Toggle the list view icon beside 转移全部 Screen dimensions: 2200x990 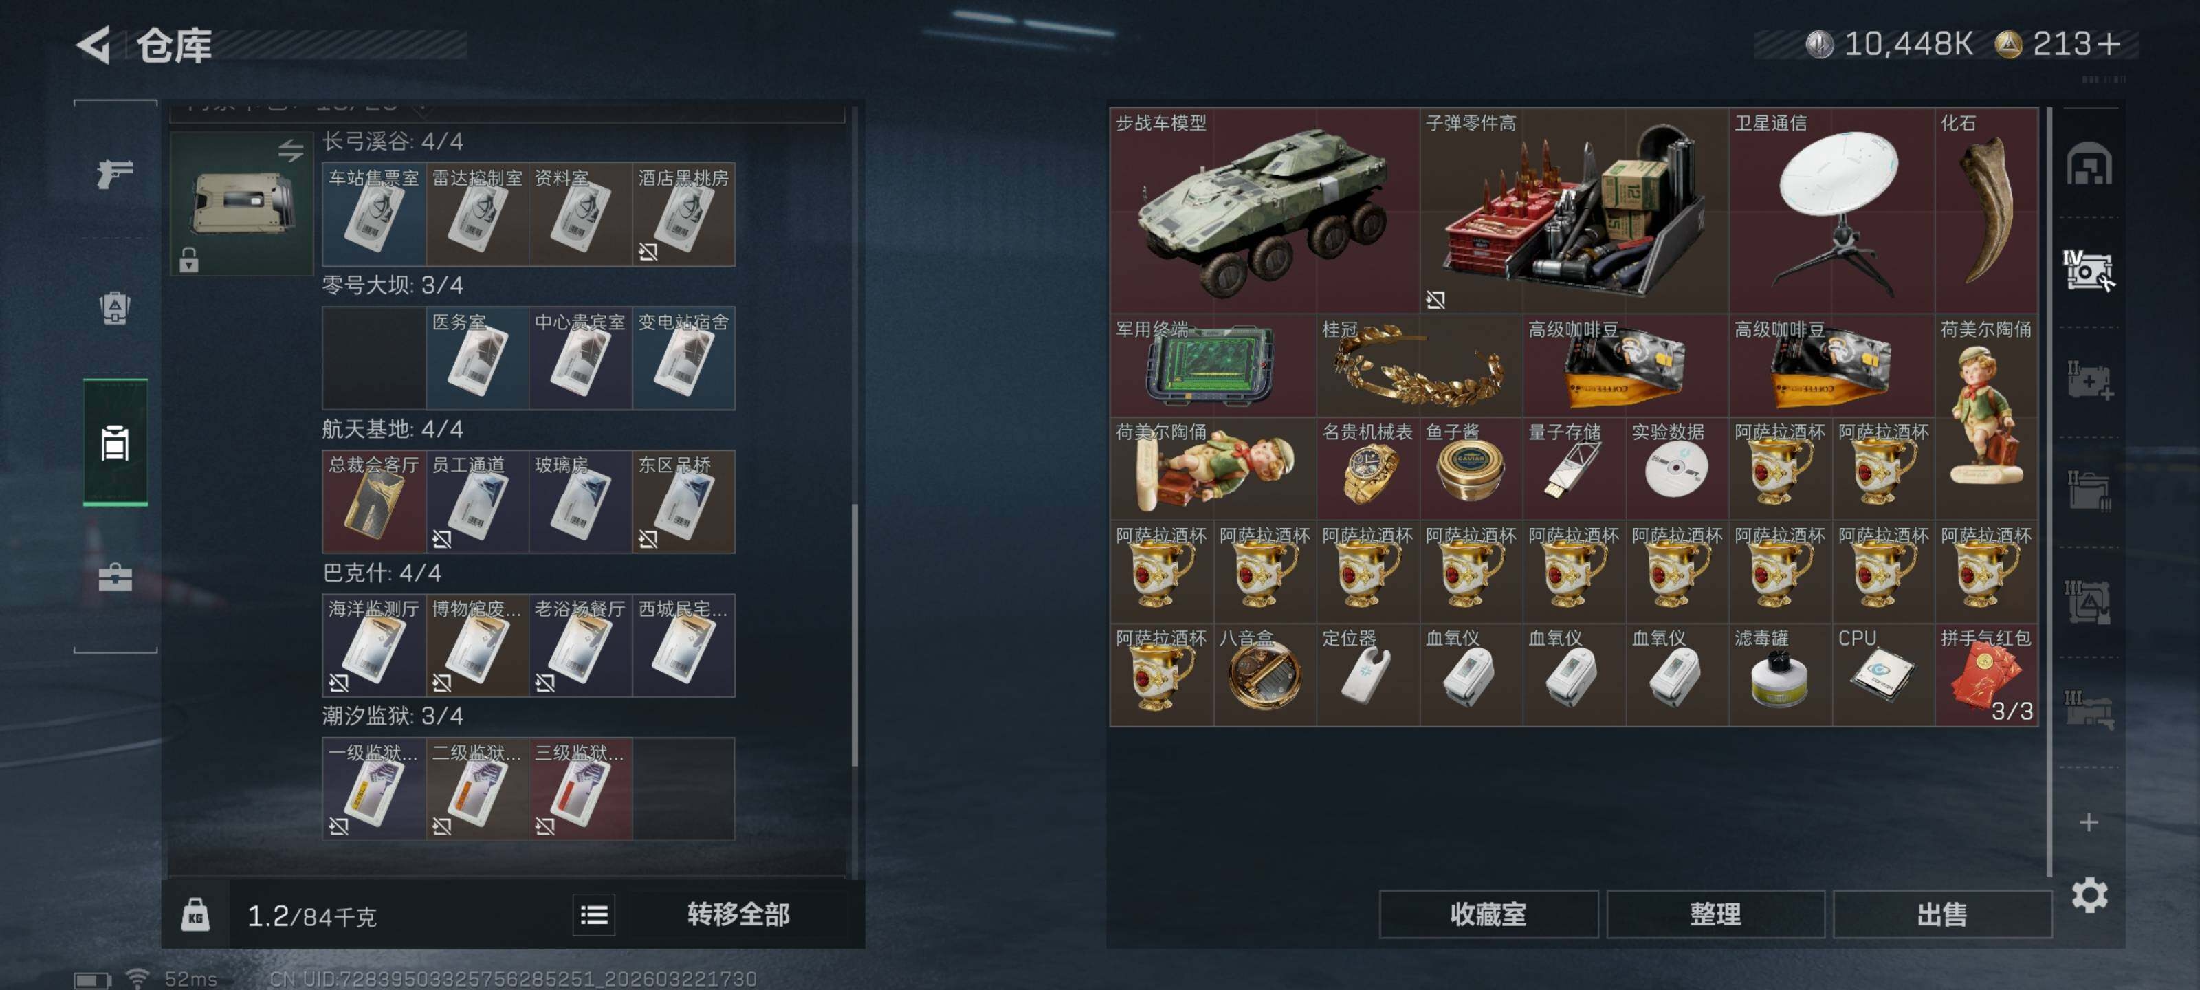coord(593,916)
